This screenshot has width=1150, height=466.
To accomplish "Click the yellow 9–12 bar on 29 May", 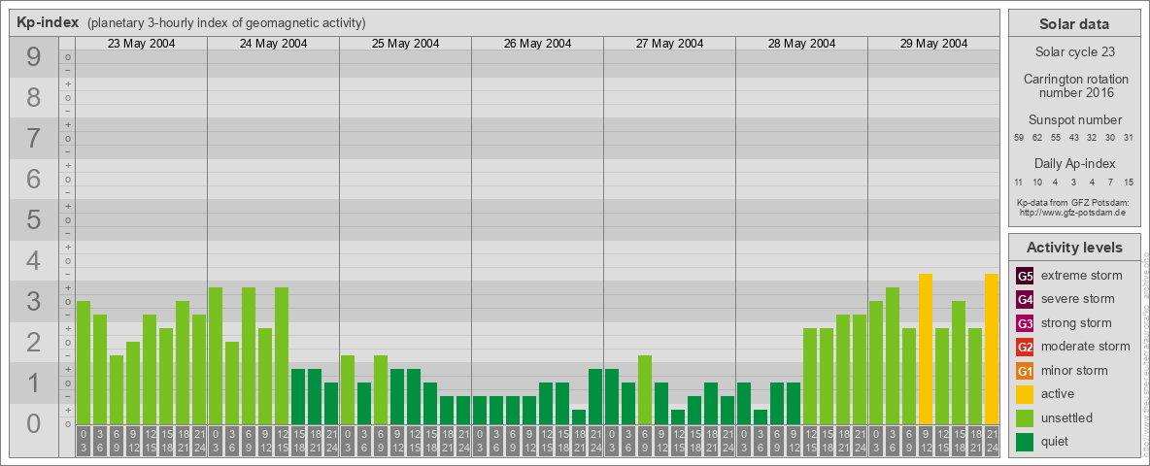I will [x=926, y=349].
